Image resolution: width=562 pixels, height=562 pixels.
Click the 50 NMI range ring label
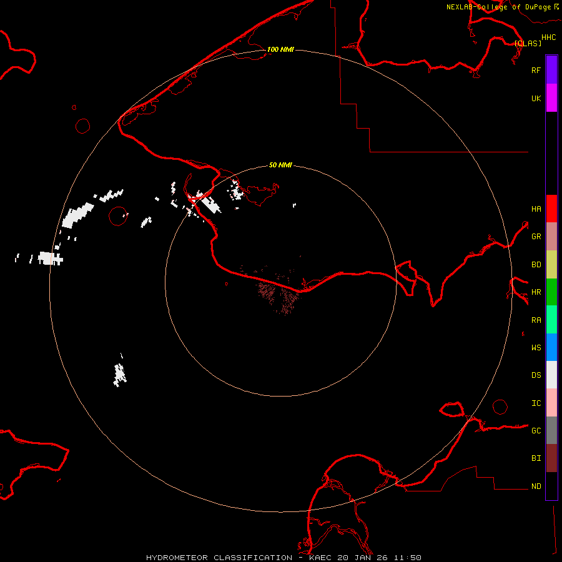tap(280, 165)
